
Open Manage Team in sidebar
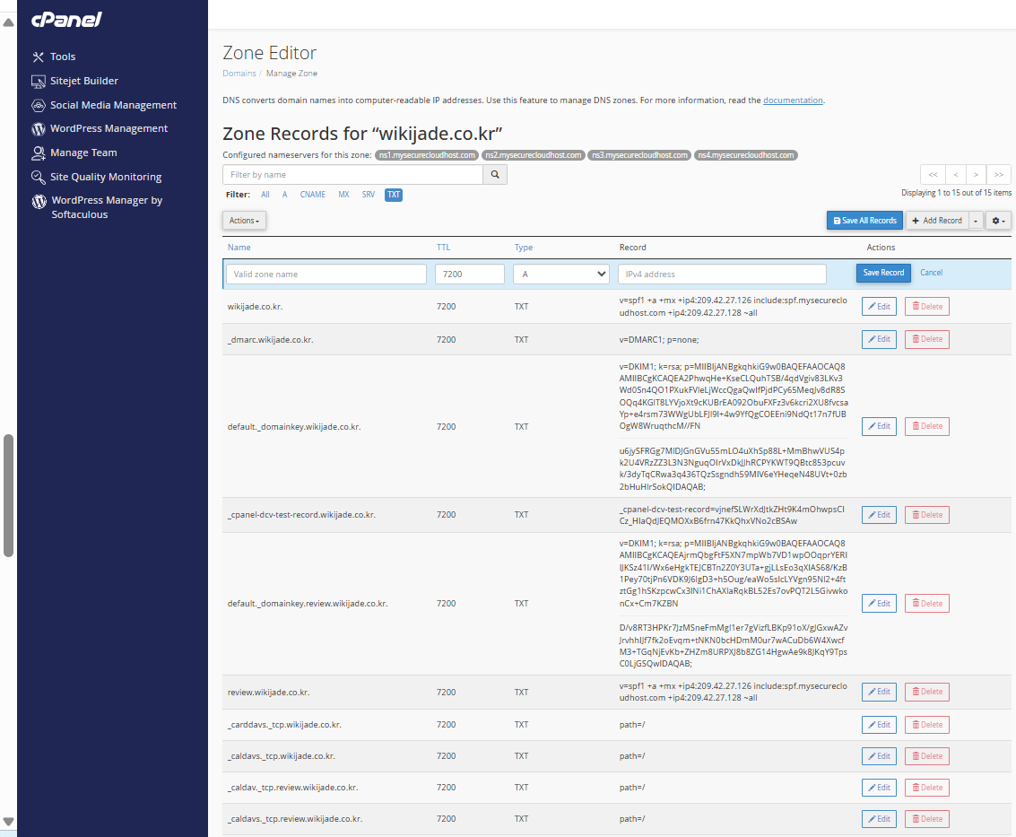click(74, 153)
